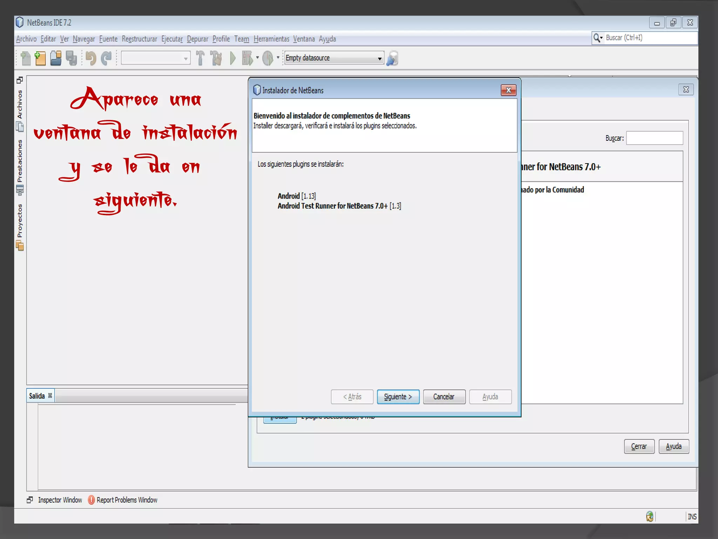Click the Siguiente button

click(398, 397)
